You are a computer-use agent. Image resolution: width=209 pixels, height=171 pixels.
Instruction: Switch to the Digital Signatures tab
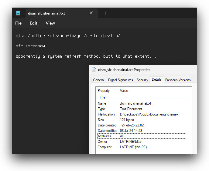[120, 80]
